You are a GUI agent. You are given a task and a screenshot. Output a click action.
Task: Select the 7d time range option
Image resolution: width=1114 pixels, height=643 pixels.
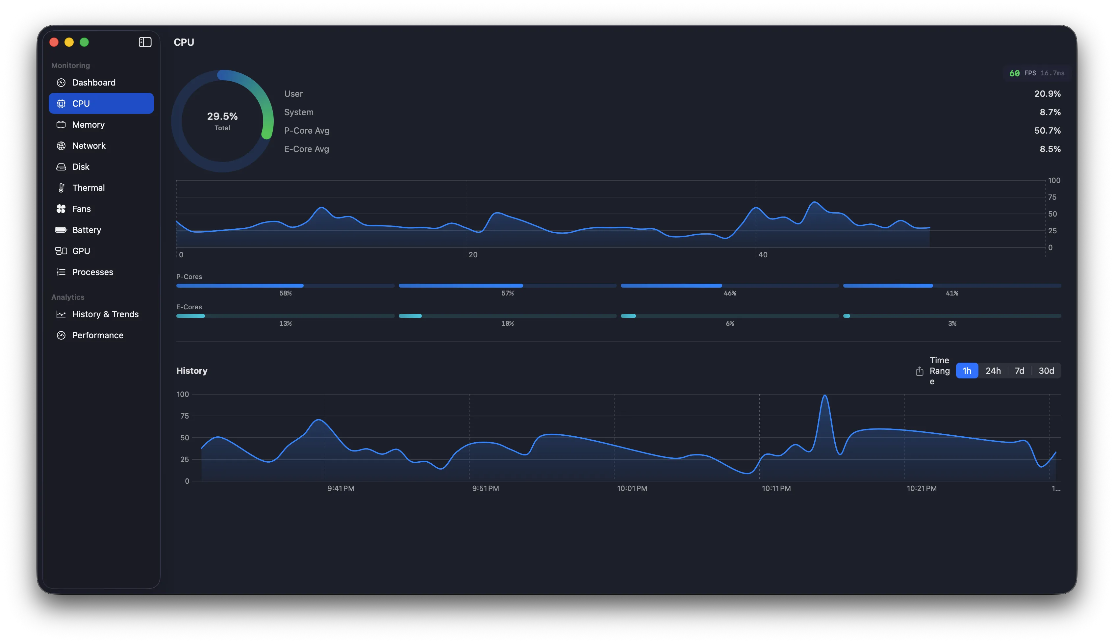tap(1020, 371)
